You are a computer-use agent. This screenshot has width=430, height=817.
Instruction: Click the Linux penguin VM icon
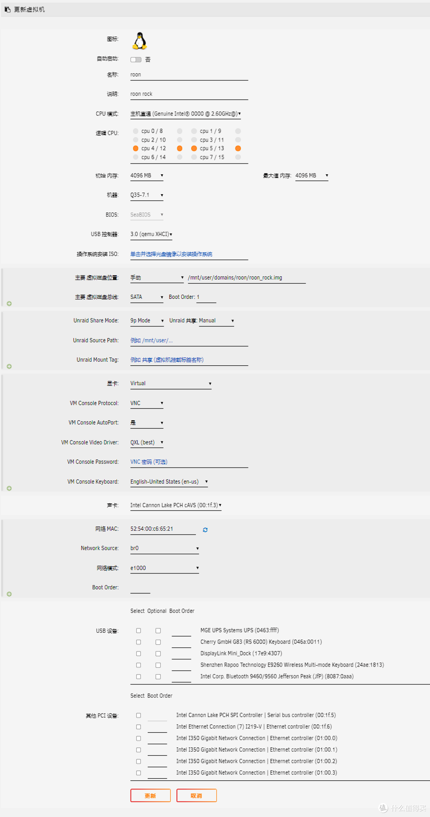[x=140, y=41]
